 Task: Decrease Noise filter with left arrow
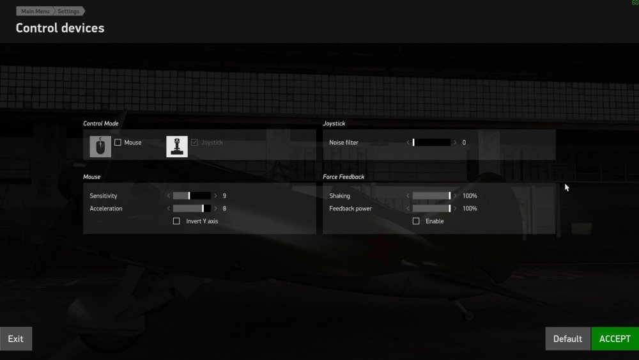(x=408, y=143)
